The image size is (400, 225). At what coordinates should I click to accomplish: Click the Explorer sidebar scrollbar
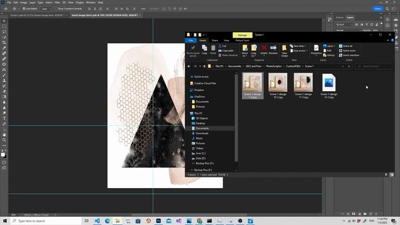236,119
